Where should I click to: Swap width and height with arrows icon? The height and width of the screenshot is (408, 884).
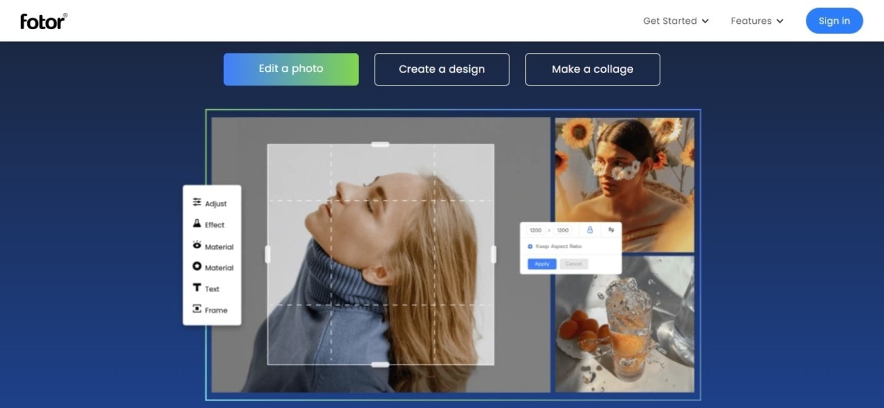coord(611,230)
